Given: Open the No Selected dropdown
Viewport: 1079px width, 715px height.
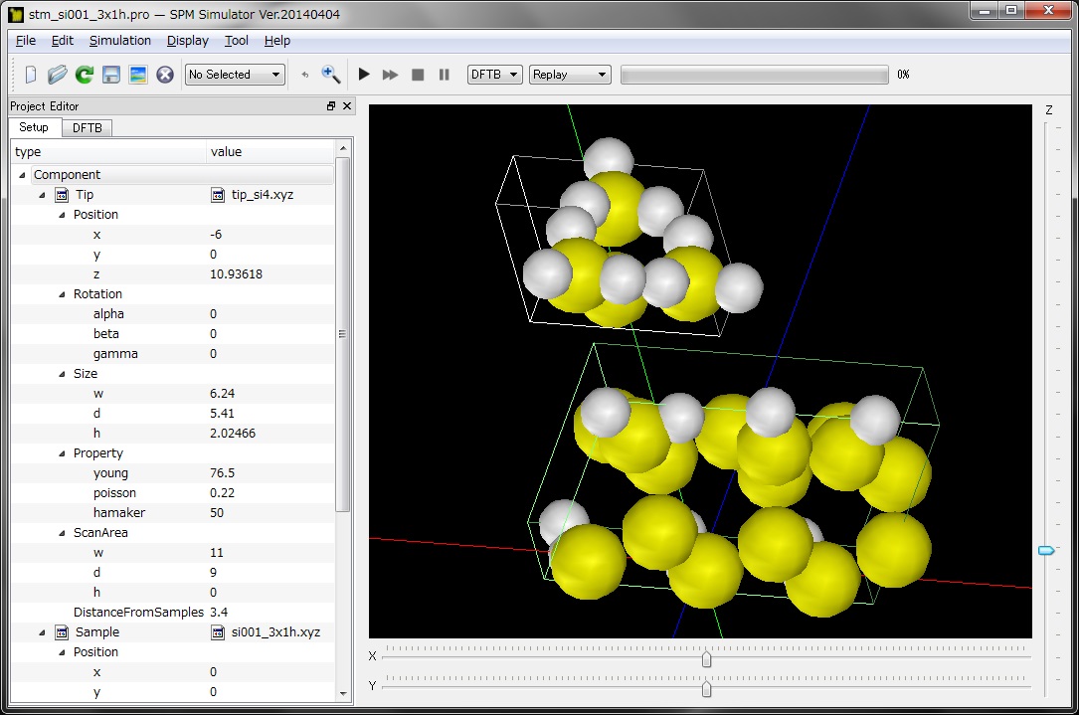Looking at the screenshot, I should [x=235, y=75].
